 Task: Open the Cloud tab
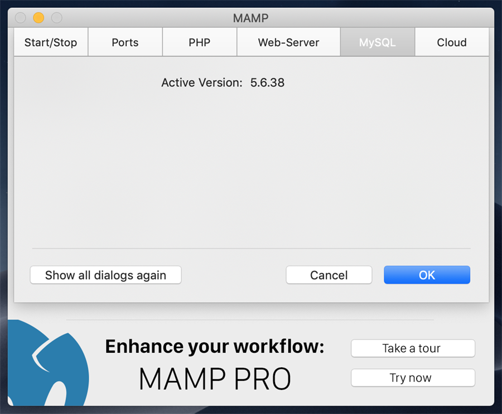pyautogui.click(x=452, y=43)
